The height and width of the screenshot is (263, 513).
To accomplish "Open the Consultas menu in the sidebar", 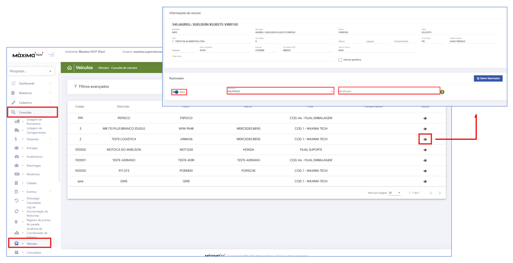I will pos(32,112).
